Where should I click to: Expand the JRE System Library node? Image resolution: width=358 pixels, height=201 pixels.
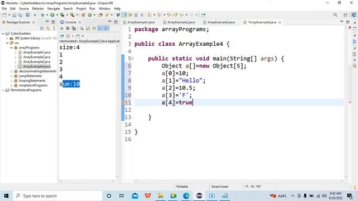coord(7,39)
